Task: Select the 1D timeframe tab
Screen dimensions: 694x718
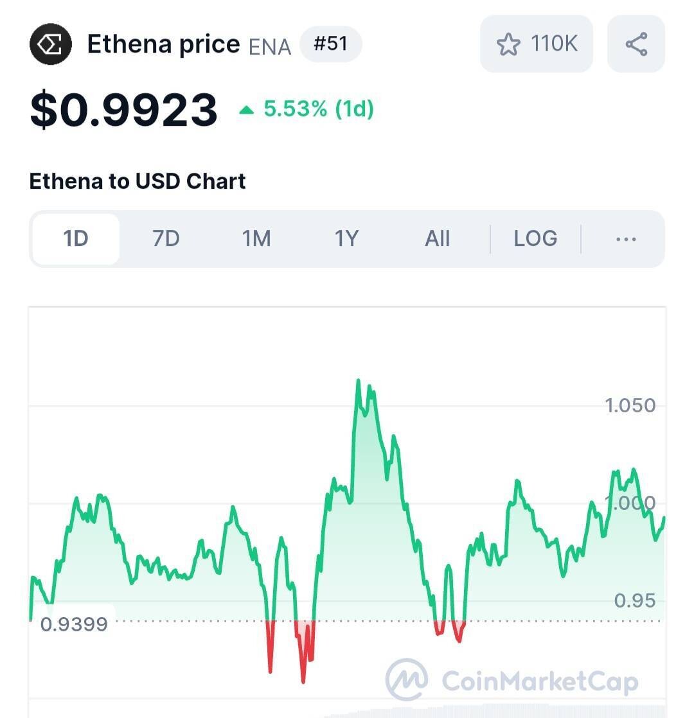Action: [75, 239]
